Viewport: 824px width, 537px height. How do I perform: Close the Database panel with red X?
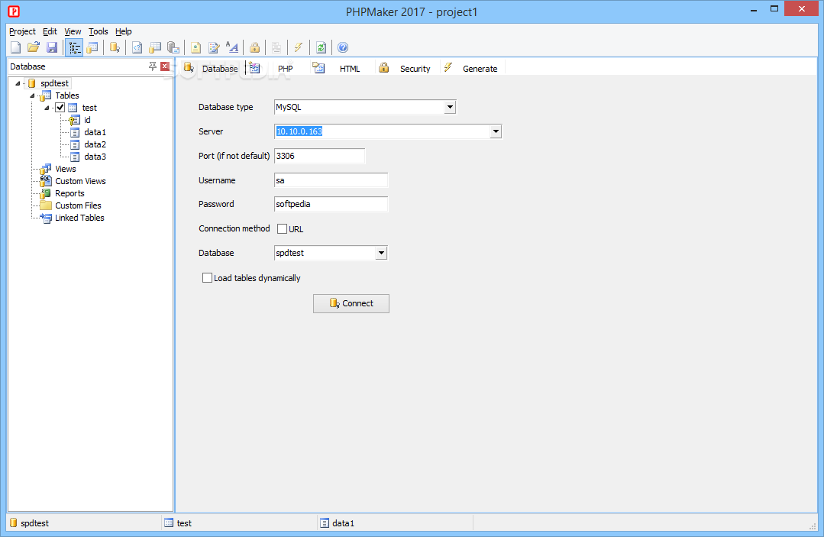point(165,66)
